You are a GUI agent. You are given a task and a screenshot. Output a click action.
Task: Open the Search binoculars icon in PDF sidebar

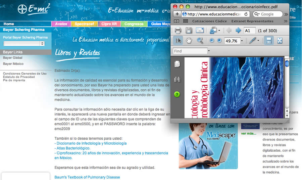click(x=177, y=79)
